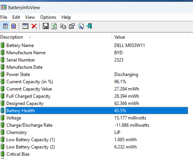Select the Power State row label
Image resolution: width=193 pixels, height=159 pixels.
coord(18,74)
